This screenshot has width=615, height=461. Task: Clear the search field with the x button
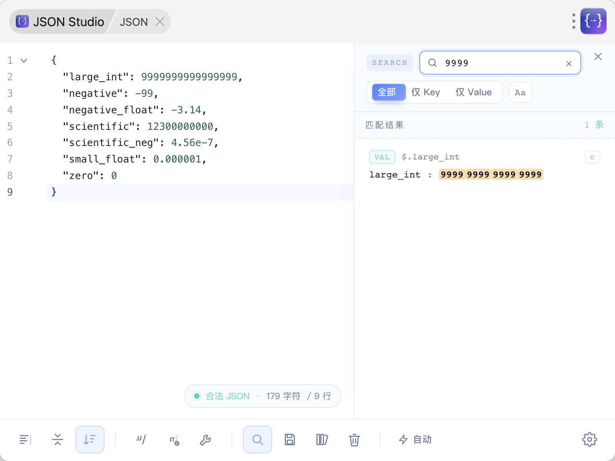(569, 64)
